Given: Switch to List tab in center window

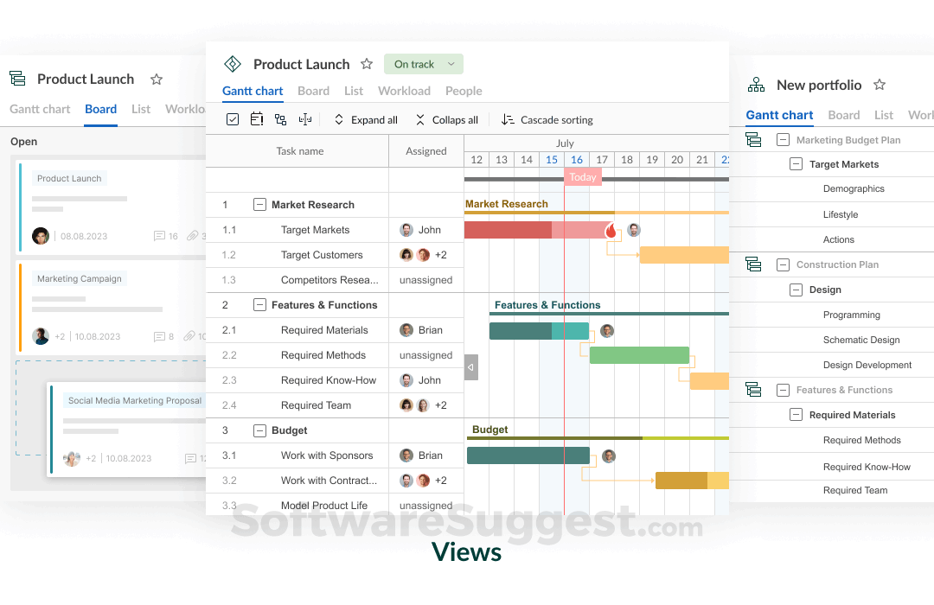Looking at the screenshot, I should pyautogui.click(x=353, y=91).
